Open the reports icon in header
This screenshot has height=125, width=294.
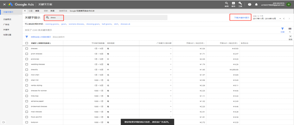point(233,3)
